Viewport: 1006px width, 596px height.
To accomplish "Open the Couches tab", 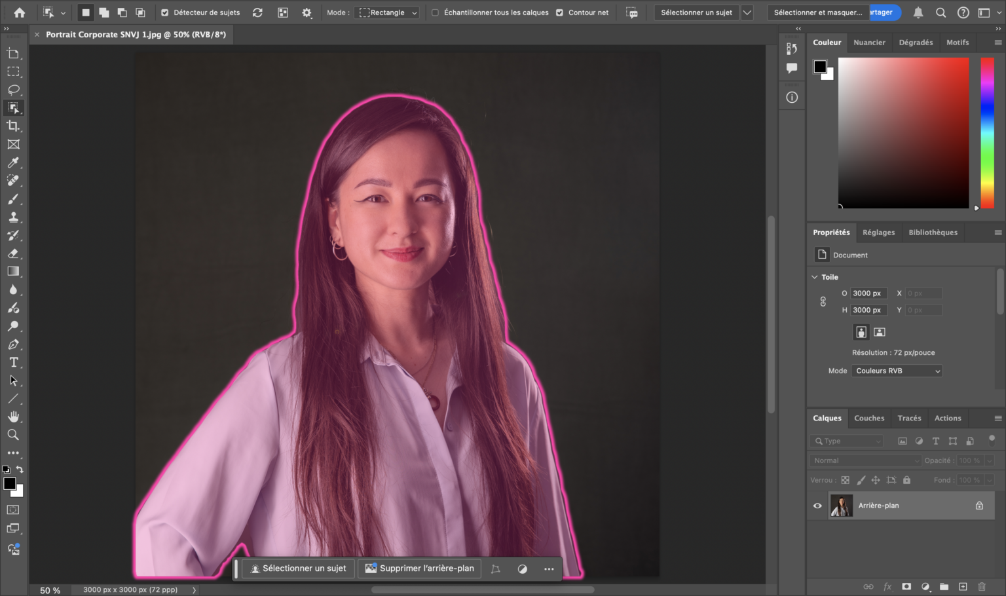I will tap(869, 418).
